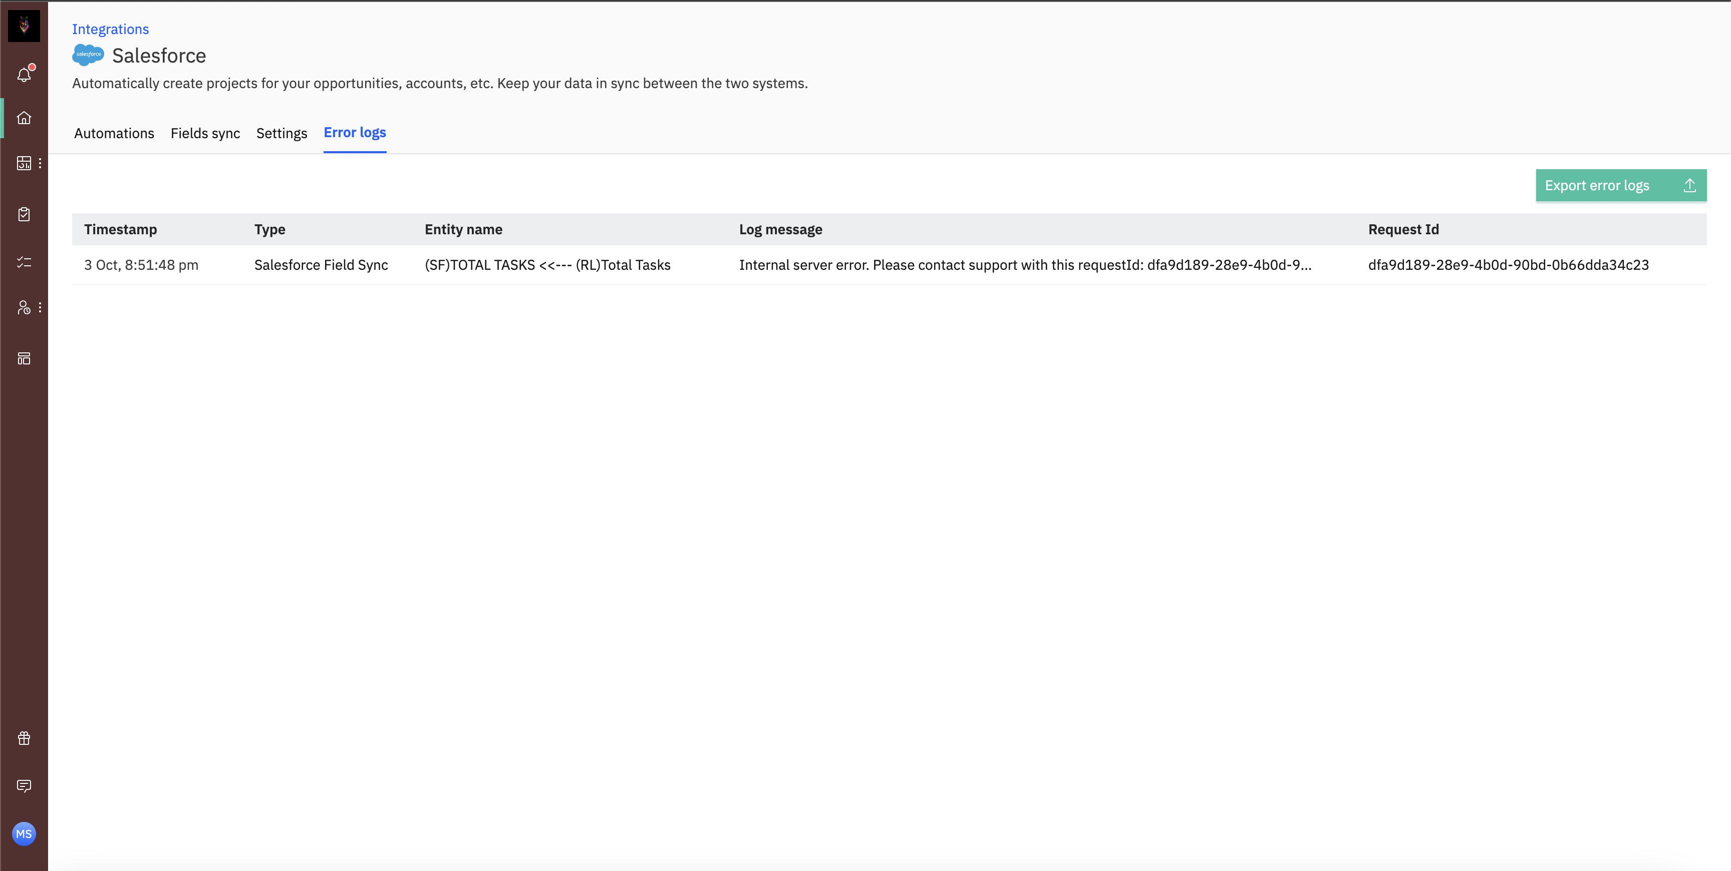Open the clipboard projects icon
This screenshot has width=1731, height=871.
tap(24, 214)
